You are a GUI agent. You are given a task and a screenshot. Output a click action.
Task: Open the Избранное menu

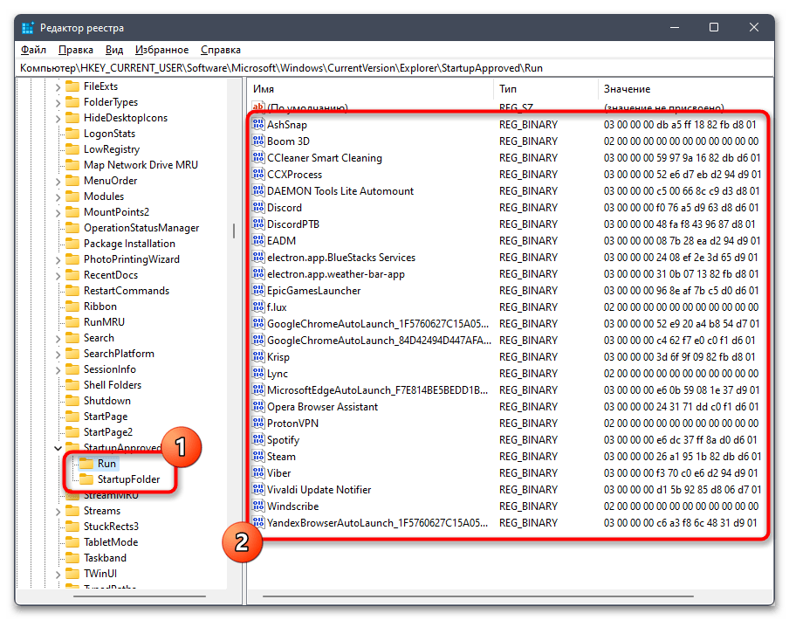tap(162, 50)
